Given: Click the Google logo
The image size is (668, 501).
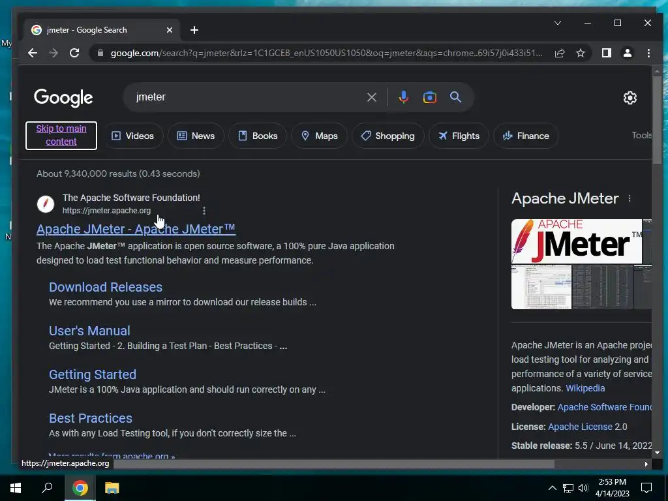Looking at the screenshot, I should tap(63, 98).
